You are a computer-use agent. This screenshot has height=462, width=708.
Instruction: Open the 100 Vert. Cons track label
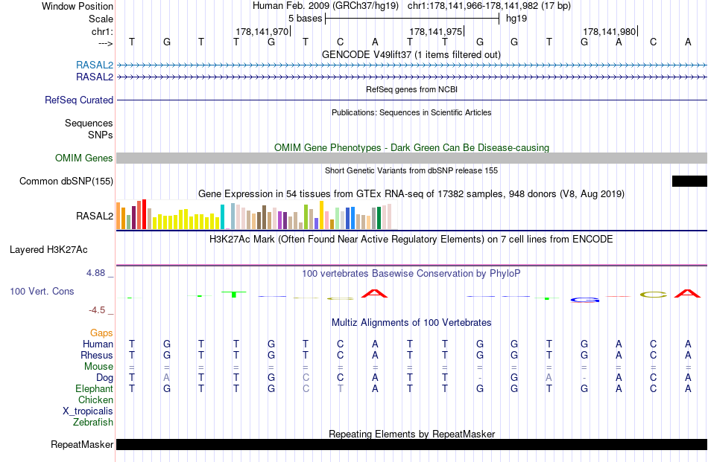[42, 291]
